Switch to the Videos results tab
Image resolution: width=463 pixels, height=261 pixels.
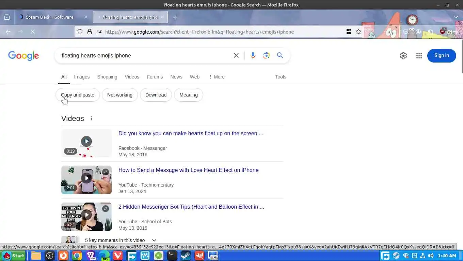click(132, 77)
